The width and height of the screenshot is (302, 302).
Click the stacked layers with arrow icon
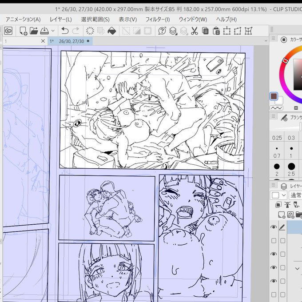(x=173, y=31)
